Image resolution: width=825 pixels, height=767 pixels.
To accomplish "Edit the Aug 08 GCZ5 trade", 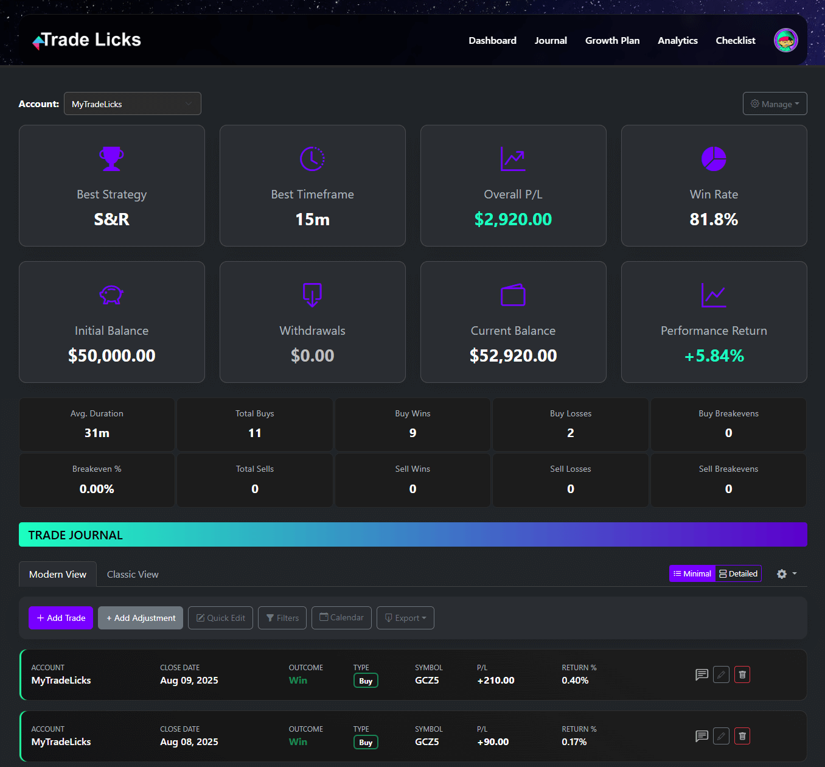I will [721, 736].
